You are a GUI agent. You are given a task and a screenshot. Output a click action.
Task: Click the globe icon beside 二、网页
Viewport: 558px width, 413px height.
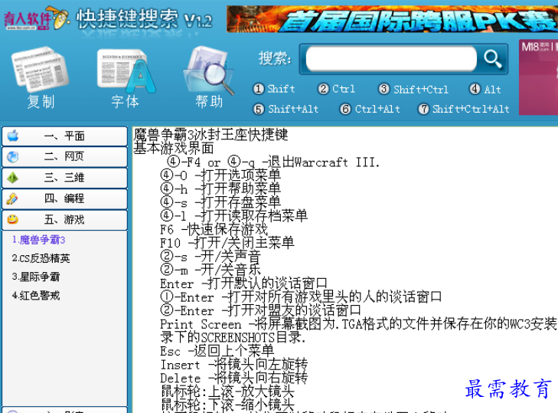coord(13,157)
